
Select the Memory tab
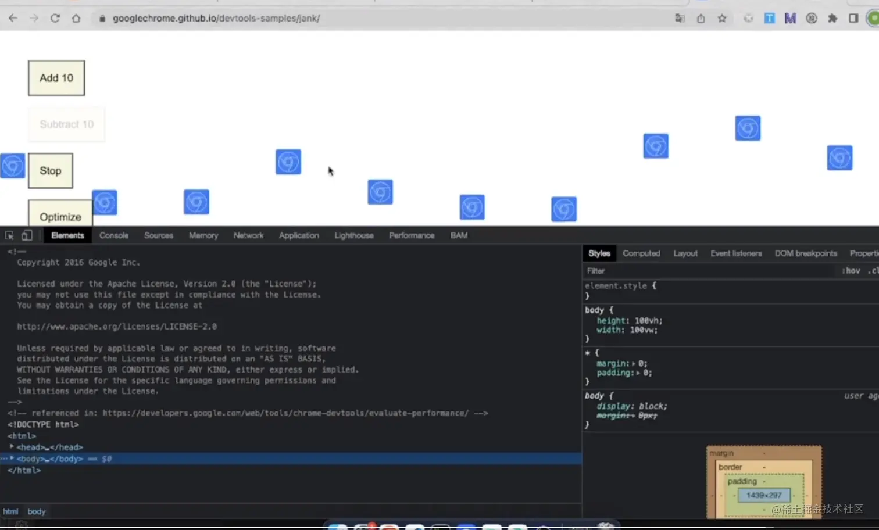point(203,235)
